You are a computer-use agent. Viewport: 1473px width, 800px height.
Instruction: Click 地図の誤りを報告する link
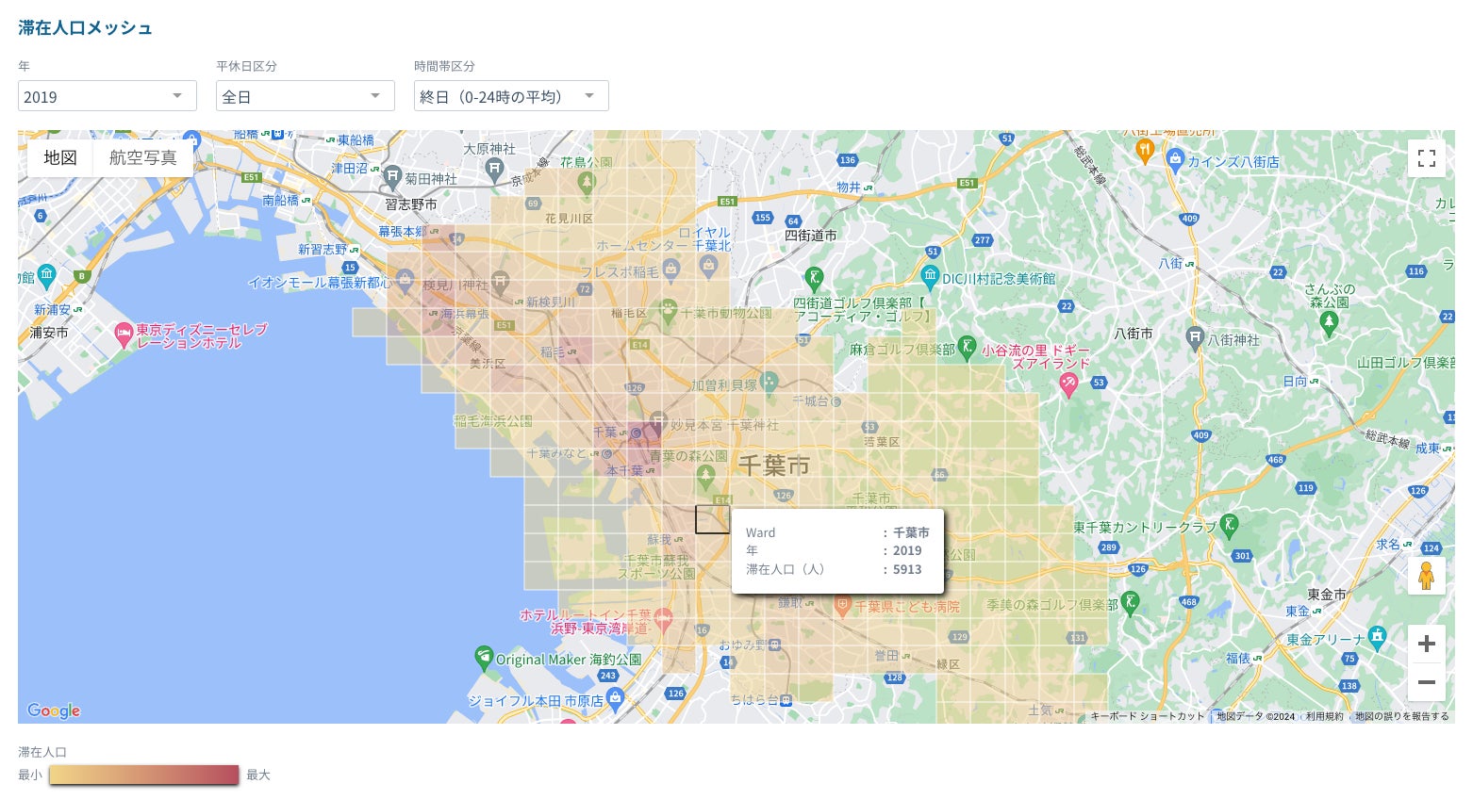[x=1402, y=716]
